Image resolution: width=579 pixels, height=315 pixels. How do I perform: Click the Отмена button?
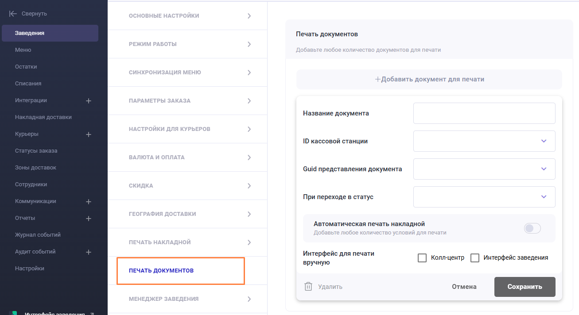click(x=464, y=287)
